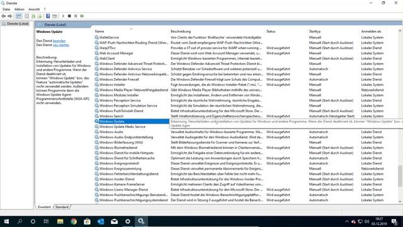Open Settings gear from the taskbar
Image resolution: width=403 pixels, height=227 pixels.
(x=128, y=221)
